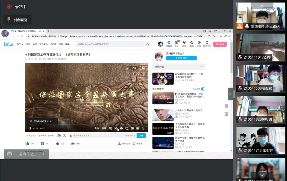Open the husky Pr/Ae ad thumbnail

(x=163, y=78)
